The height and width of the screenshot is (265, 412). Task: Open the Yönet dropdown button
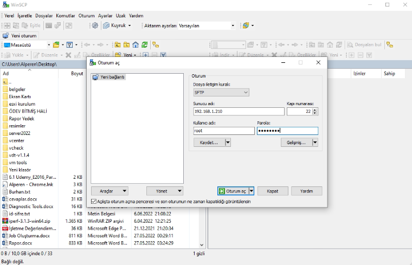coord(165,191)
